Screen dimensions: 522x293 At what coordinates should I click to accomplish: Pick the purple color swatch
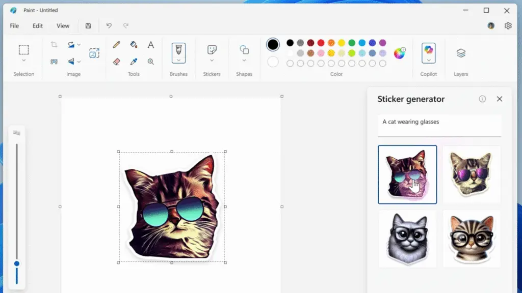point(383,43)
